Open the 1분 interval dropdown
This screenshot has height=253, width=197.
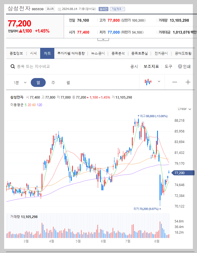coord(19,82)
